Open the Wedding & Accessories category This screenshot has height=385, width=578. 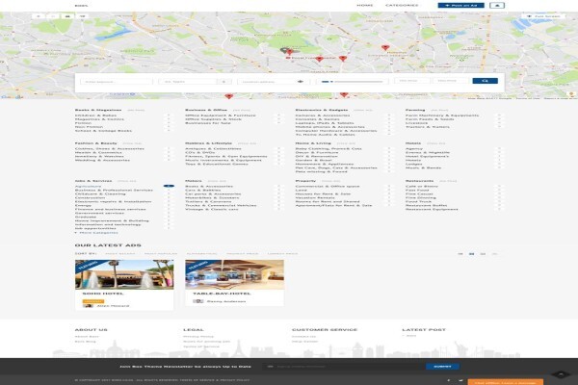(102, 160)
